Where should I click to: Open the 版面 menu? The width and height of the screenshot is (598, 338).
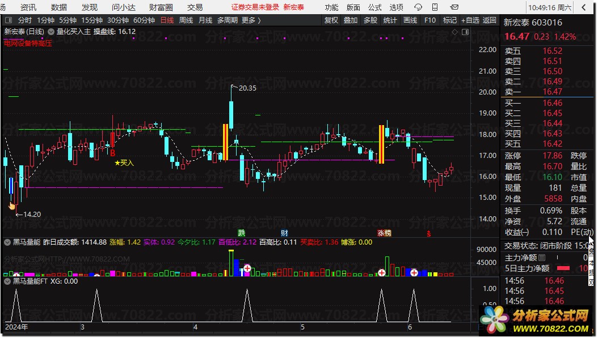click(x=353, y=7)
